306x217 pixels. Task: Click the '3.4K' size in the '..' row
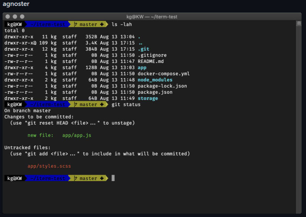(91, 43)
